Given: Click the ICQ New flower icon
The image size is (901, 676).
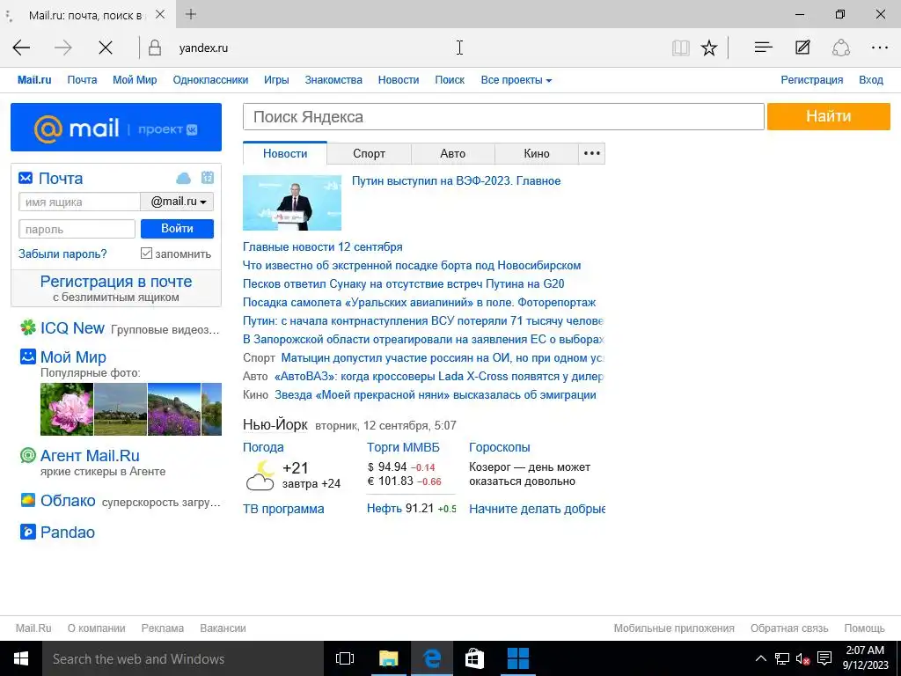Looking at the screenshot, I should tap(27, 327).
